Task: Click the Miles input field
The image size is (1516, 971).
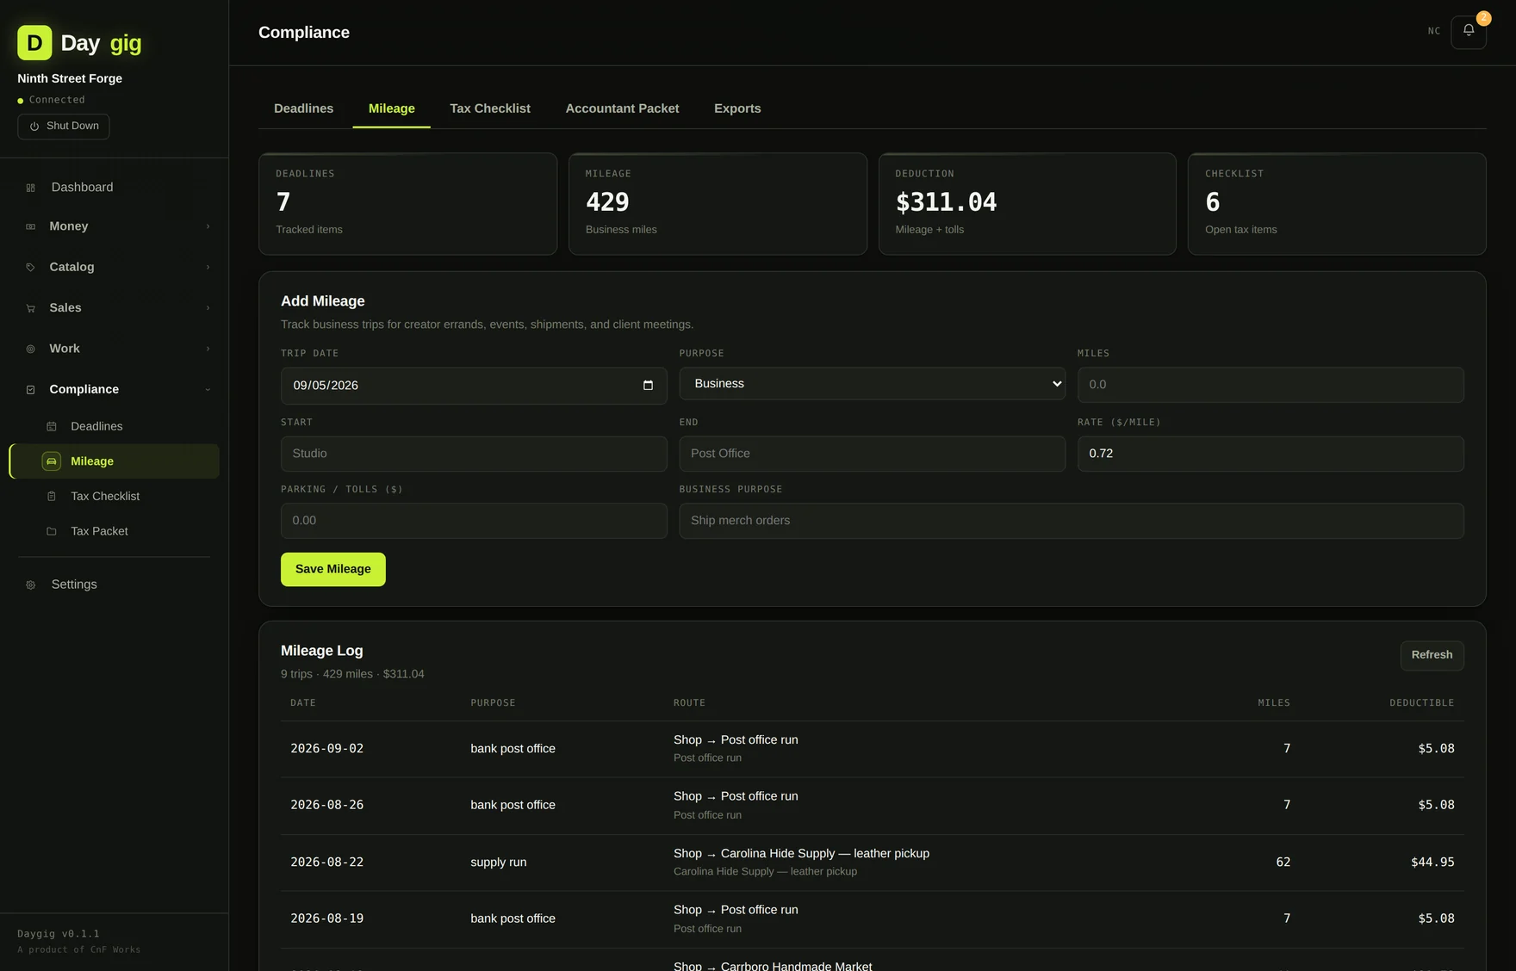Action: pyautogui.click(x=1271, y=385)
